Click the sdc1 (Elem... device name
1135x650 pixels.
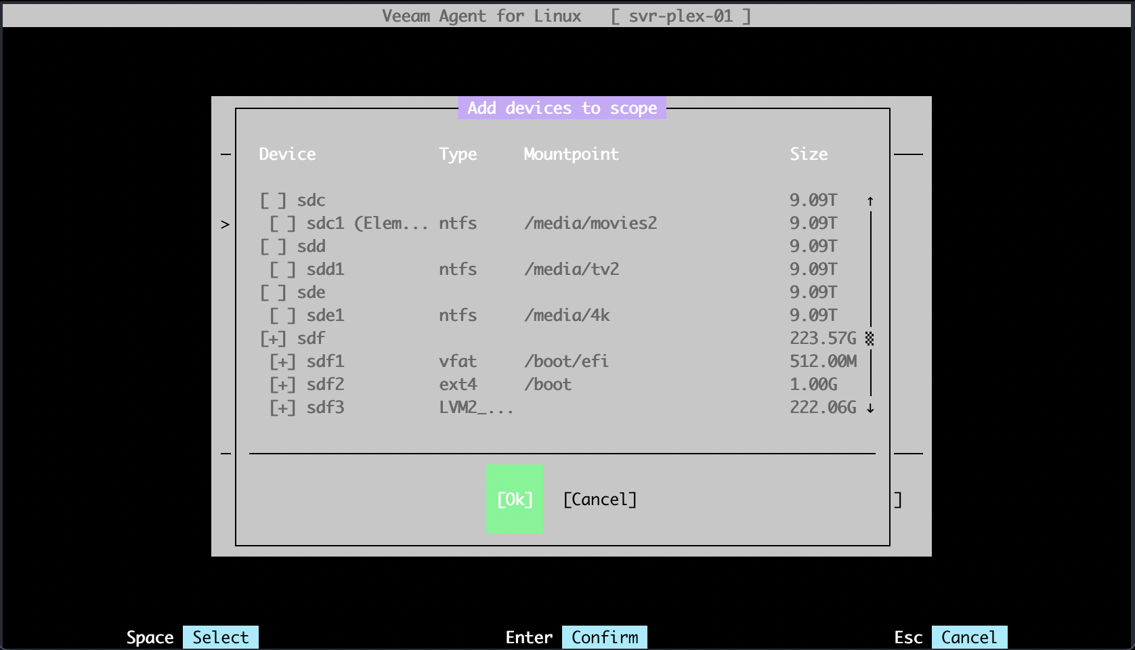point(368,223)
